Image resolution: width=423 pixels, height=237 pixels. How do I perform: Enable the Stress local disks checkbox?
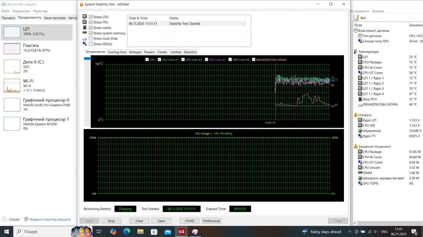pos(91,38)
